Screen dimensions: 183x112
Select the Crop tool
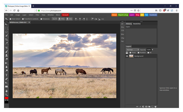pyautogui.click(x=6, y=39)
